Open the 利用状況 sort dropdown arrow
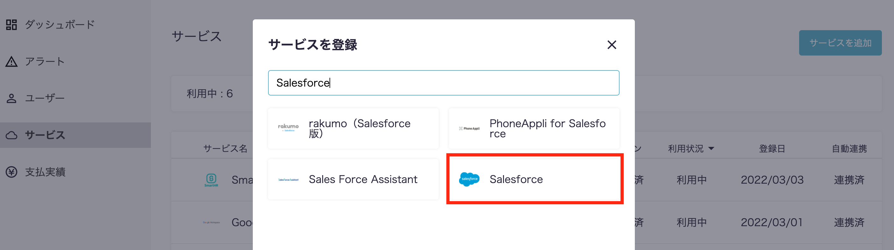Screen dimensions: 894x250 pos(711,148)
